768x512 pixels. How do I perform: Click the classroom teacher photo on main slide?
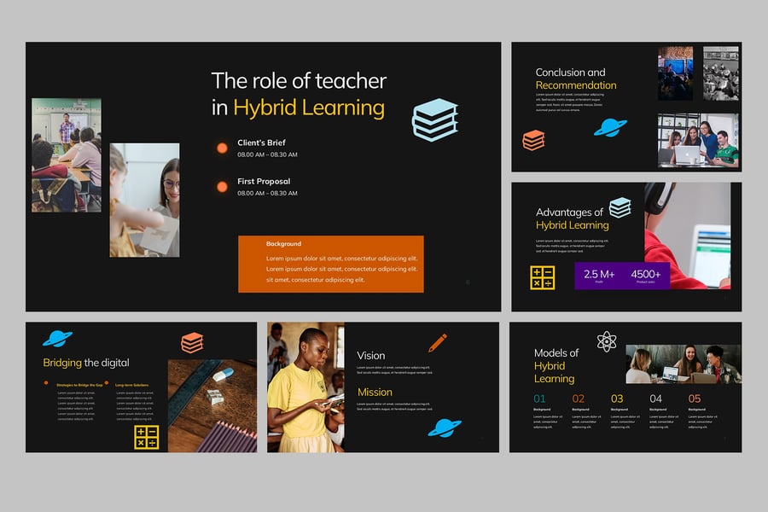(67, 154)
